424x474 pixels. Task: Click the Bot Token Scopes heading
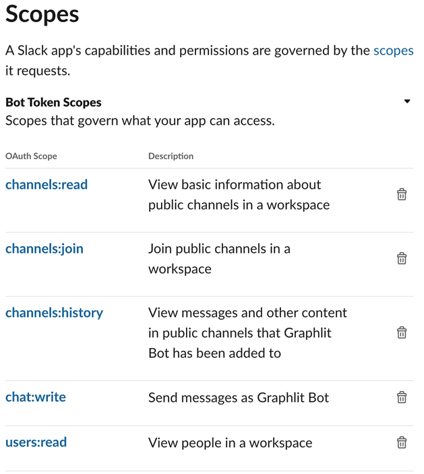point(53,102)
